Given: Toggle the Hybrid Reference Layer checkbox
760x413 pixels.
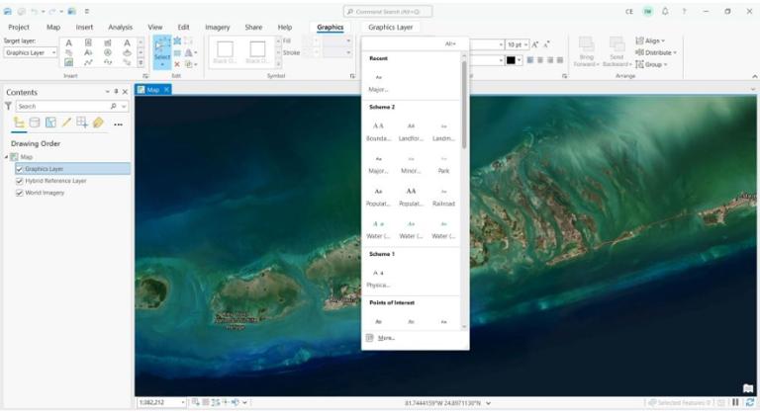Looking at the screenshot, I should coord(20,181).
